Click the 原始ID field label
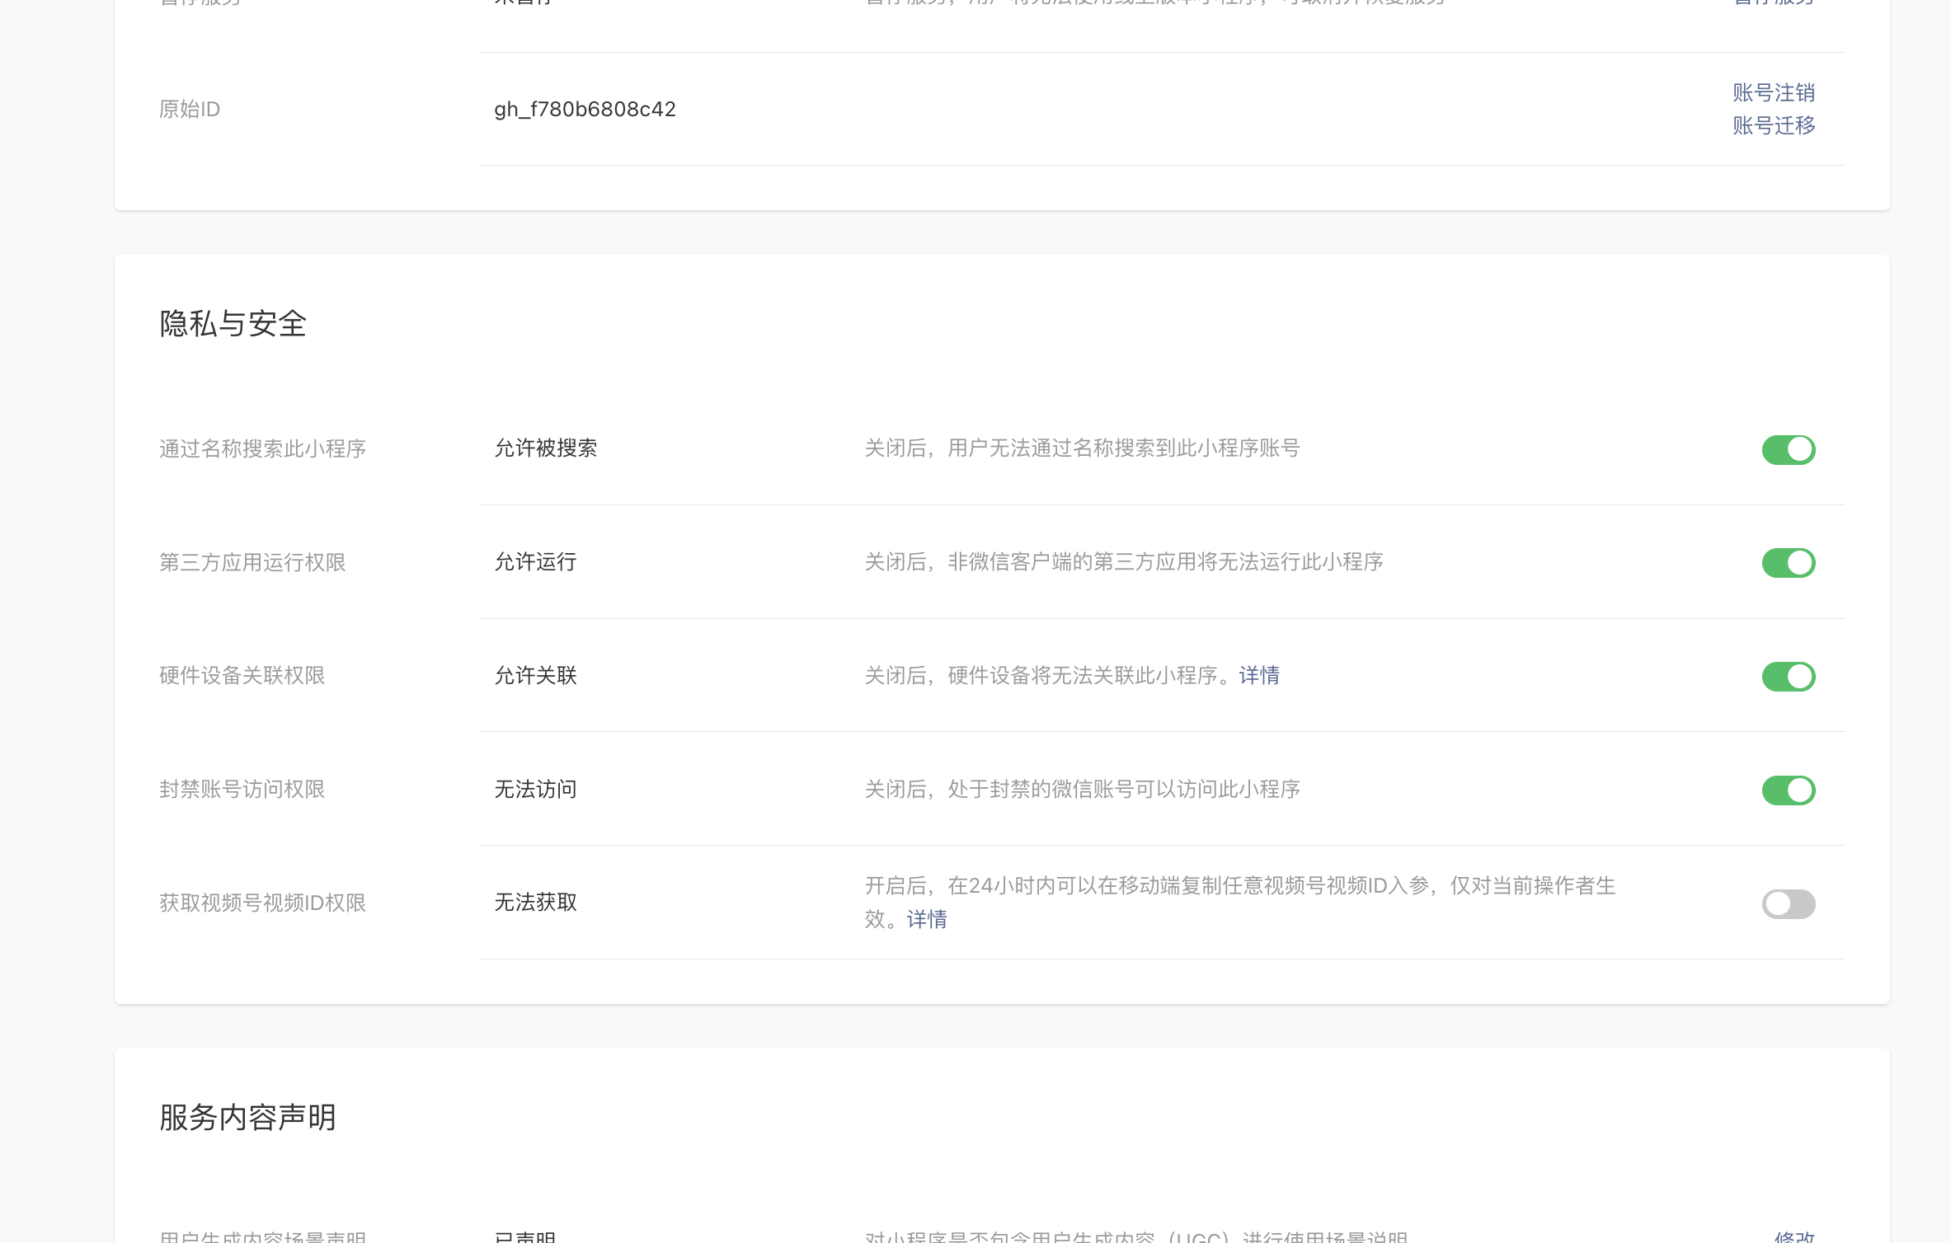Screen dimensions: 1951x1243 coord(190,109)
